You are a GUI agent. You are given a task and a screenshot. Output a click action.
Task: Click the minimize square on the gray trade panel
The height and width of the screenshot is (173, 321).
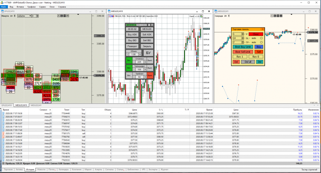[149, 25]
